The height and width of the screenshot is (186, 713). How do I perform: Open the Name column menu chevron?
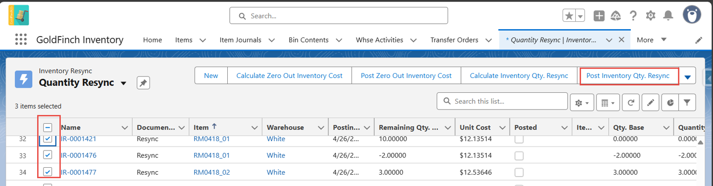coord(124,128)
